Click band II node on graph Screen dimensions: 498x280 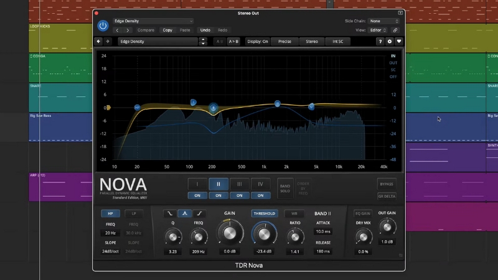tap(214, 108)
